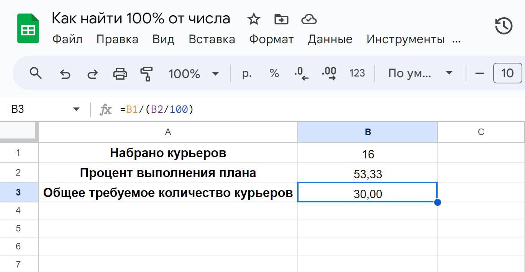Select column C header
525x272 pixels.
481,132
